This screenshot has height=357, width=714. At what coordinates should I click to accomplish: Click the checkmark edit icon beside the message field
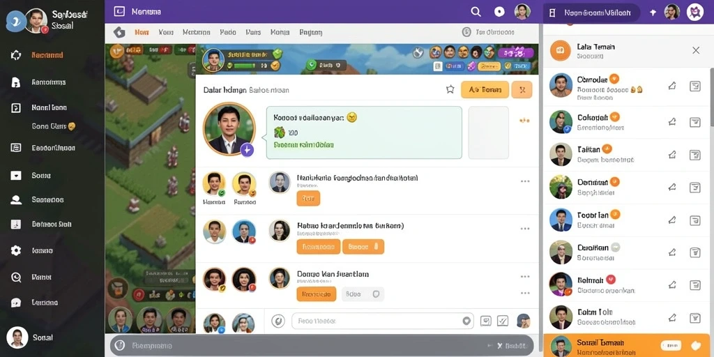[x=503, y=321]
